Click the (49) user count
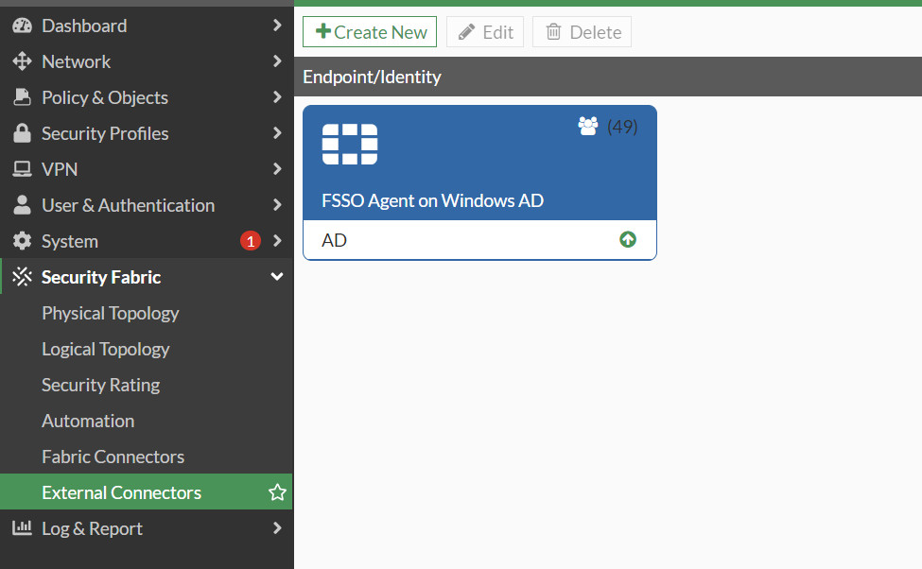922x569 pixels. pyautogui.click(x=622, y=127)
